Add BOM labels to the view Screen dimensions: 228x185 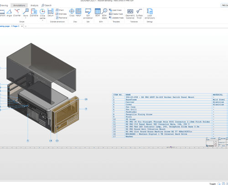pos(104,14)
